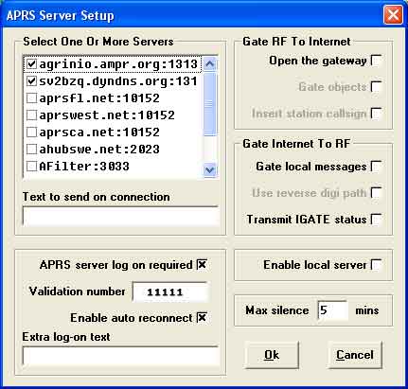Dismiss dialog with the Cancel button
The image size is (408, 389).
[355, 355]
